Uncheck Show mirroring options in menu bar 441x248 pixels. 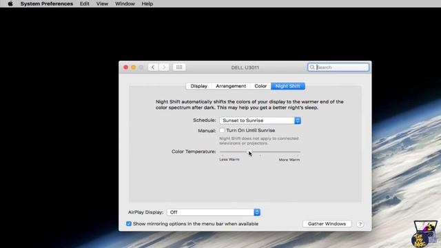(x=129, y=224)
